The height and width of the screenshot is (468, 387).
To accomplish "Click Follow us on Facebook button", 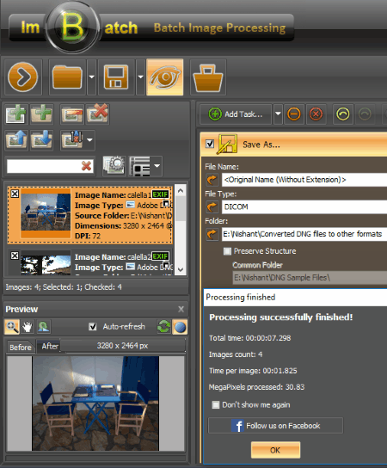I will coord(276,425).
